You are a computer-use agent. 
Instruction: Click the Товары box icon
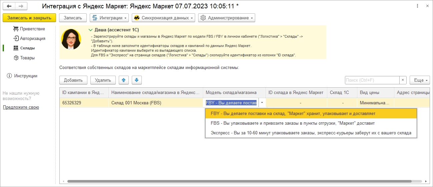click(x=16, y=58)
